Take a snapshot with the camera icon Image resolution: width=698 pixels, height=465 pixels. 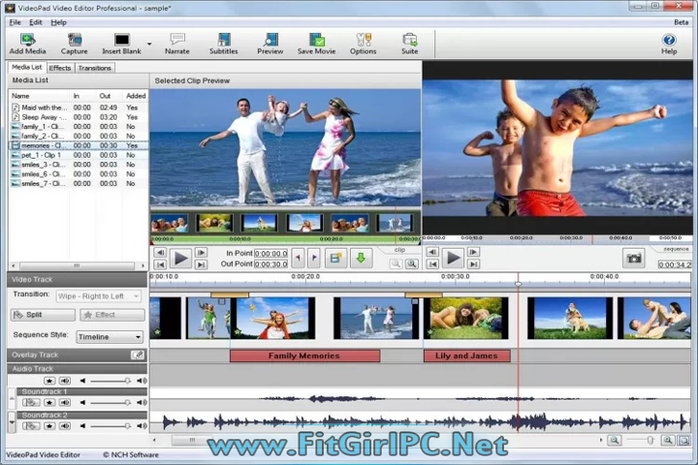coord(633,258)
